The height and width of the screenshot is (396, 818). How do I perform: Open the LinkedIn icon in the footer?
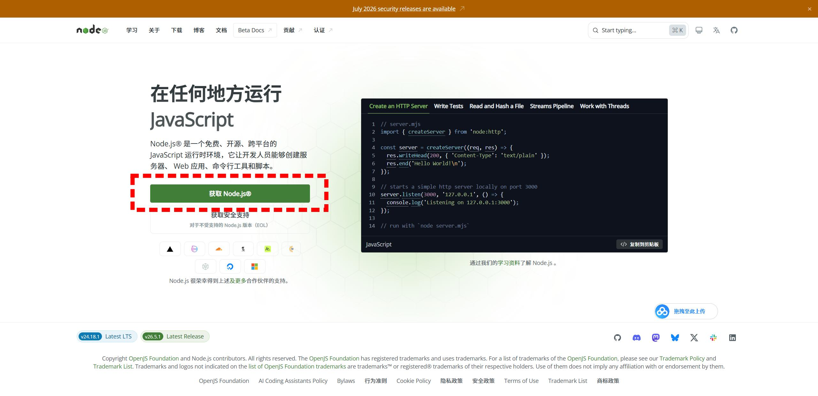click(732, 338)
